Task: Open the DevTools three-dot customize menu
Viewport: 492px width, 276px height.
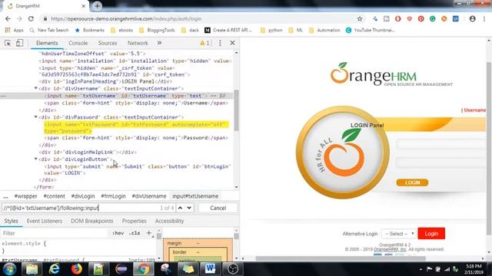Action: pos(220,43)
